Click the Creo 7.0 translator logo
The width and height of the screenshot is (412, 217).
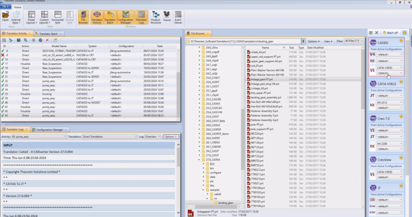click(x=373, y=118)
